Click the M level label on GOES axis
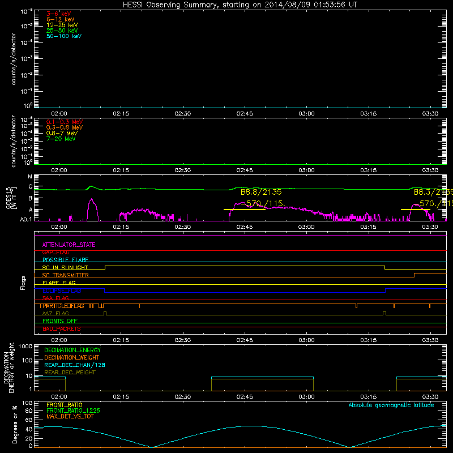The width and height of the screenshot is (453, 453). [x=30, y=177]
